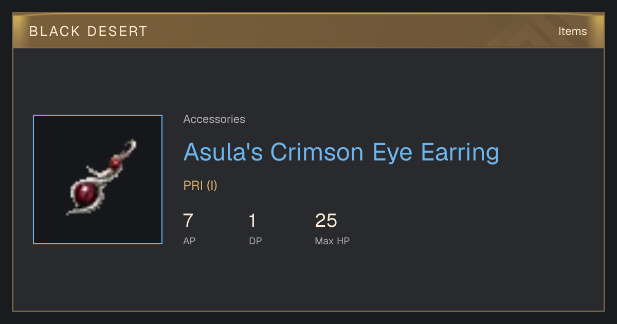Click the BLACK DESERT header title

[x=88, y=31]
